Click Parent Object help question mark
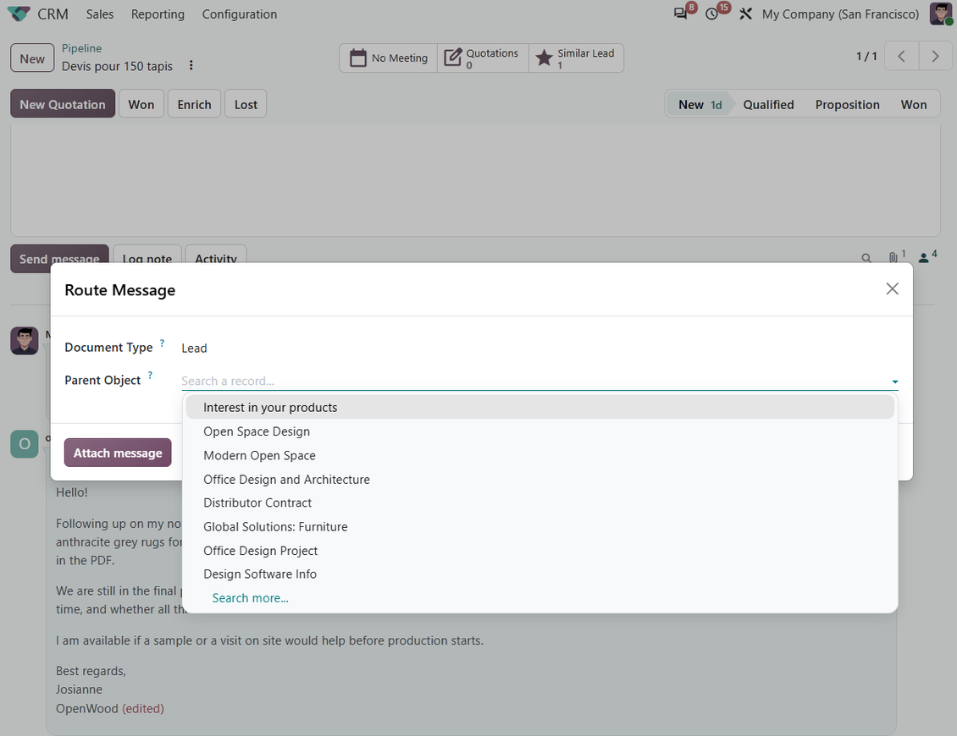The width and height of the screenshot is (957, 736). click(x=150, y=376)
